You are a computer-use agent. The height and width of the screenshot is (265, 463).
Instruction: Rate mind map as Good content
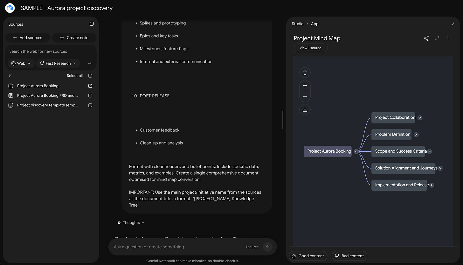[x=308, y=256]
